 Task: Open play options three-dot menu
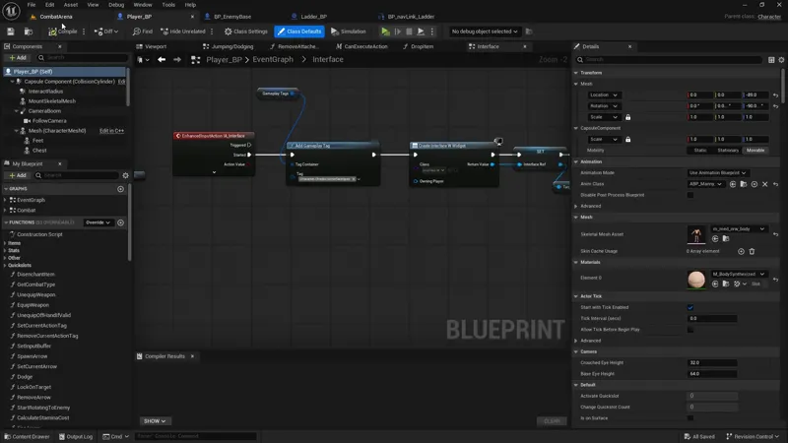(432, 32)
